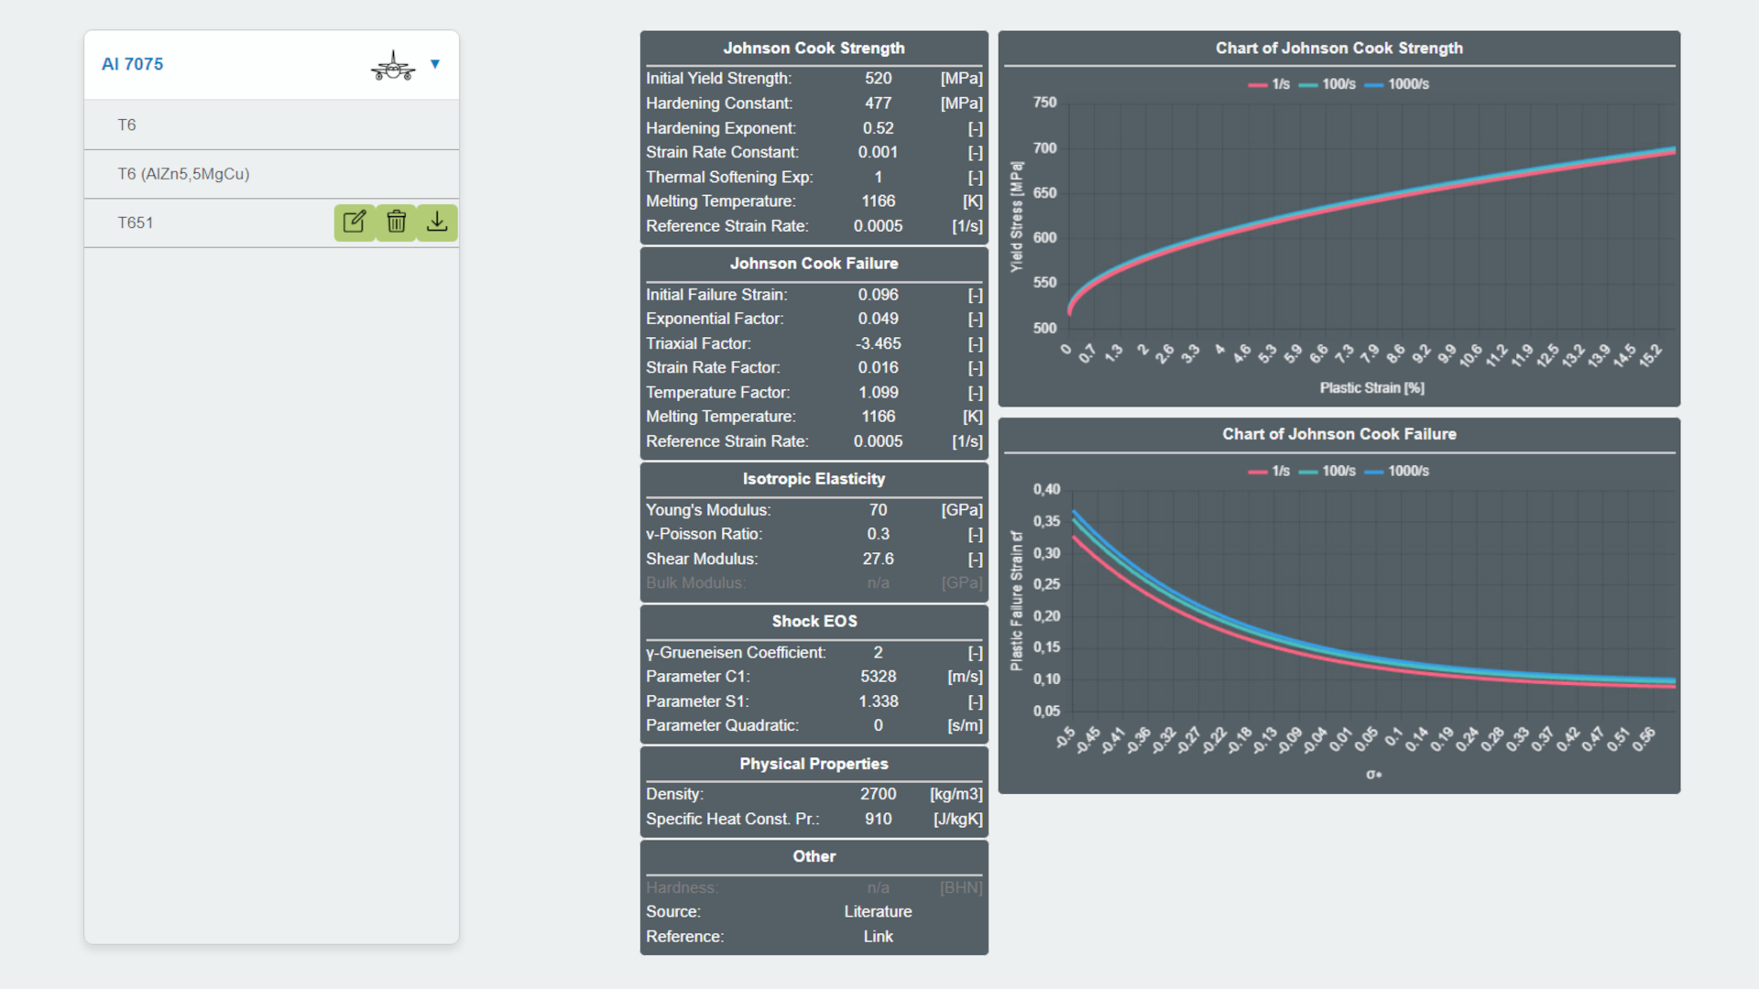Screen dimensions: 1759x989
Task: Select the T6 (AlZn5,5MgCu) row
Action: (x=271, y=174)
